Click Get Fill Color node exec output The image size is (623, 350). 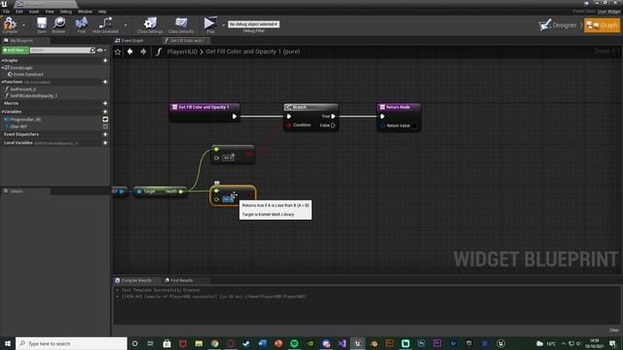coord(235,117)
